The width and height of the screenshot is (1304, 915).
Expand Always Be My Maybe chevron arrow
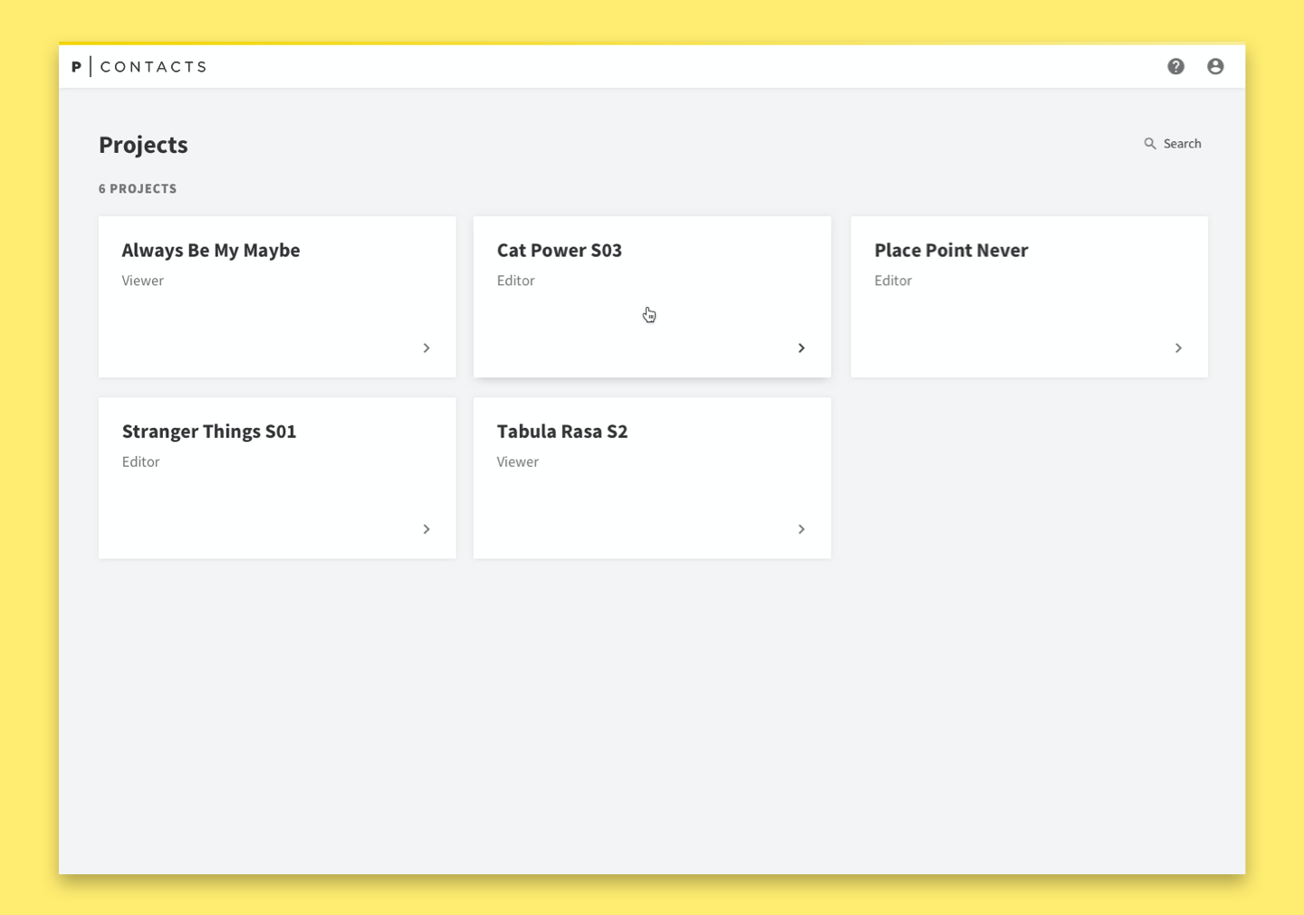(x=427, y=348)
